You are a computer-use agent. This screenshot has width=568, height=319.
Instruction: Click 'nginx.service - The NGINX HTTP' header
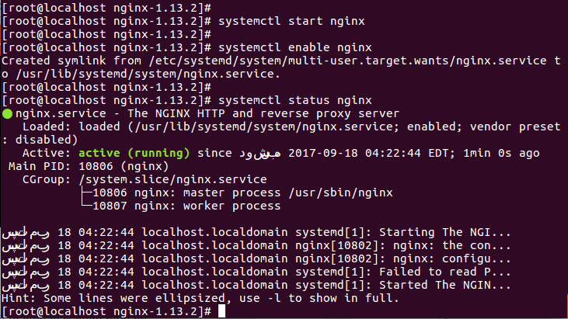click(207, 114)
